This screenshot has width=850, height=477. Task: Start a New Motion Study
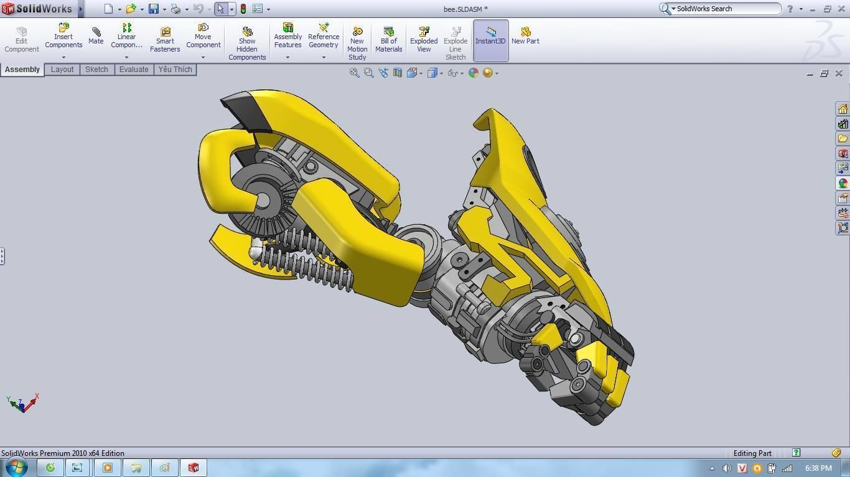pyautogui.click(x=357, y=43)
